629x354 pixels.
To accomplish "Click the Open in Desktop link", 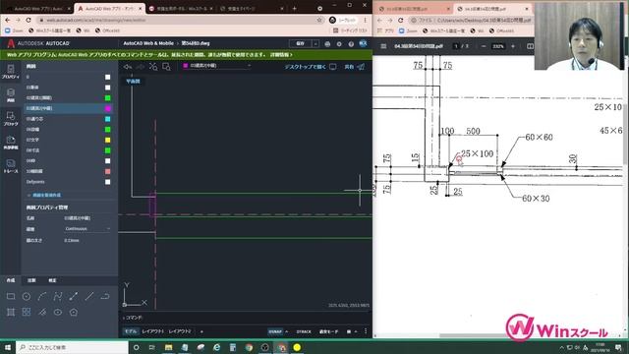I will [311, 67].
